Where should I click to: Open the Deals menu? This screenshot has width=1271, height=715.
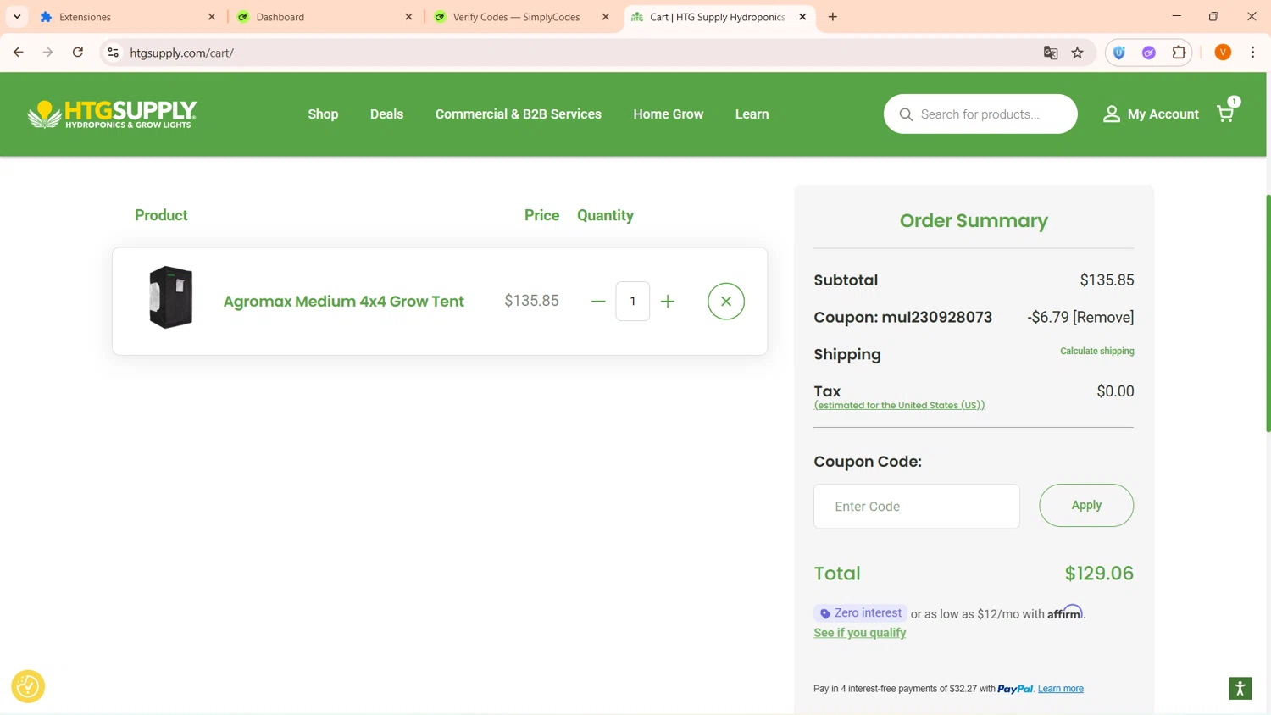coord(386,114)
